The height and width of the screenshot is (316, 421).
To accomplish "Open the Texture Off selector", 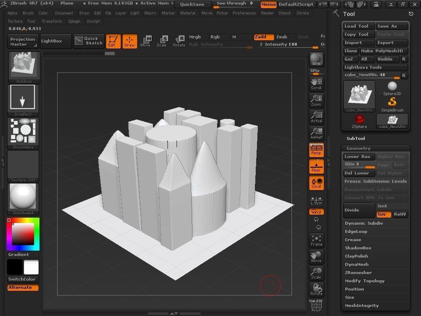I will [x=23, y=166].
